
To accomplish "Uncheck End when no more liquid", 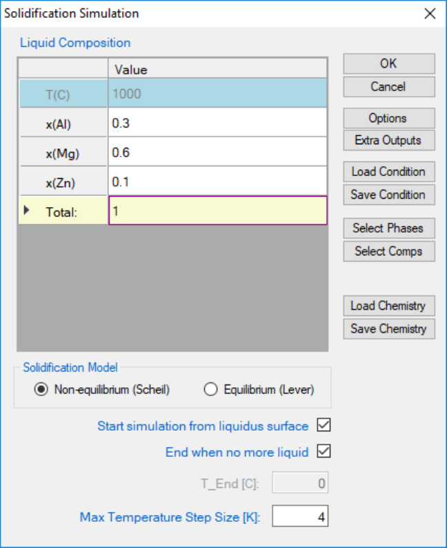I will pyautogui.click(x=324, y=451).
